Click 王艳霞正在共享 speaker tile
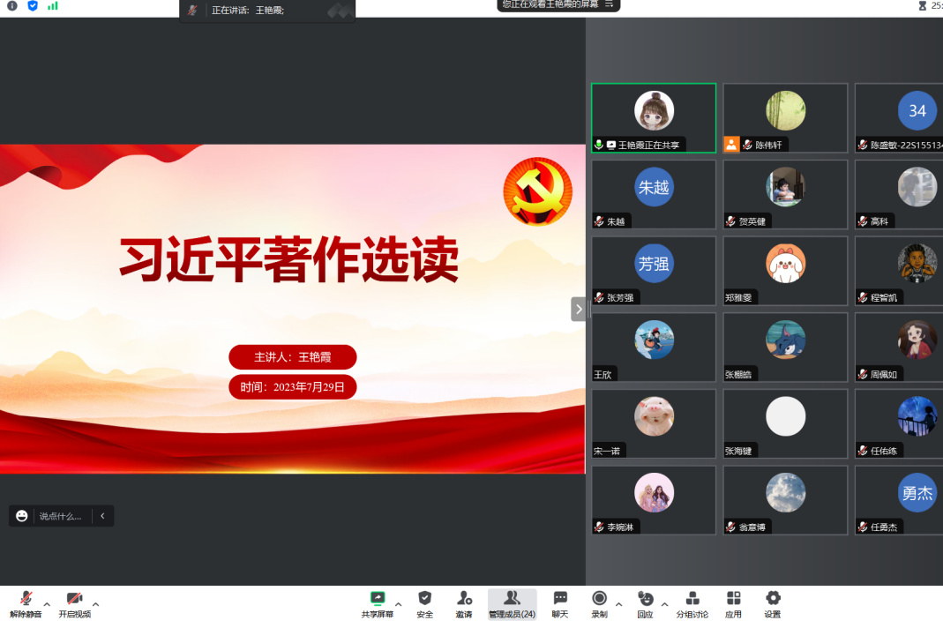 (653, 117)
